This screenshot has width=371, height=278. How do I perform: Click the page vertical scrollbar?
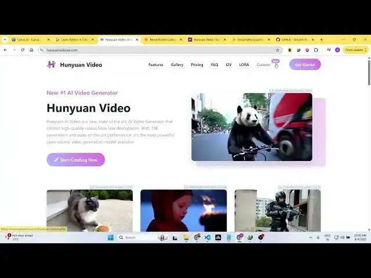(369, 72)
